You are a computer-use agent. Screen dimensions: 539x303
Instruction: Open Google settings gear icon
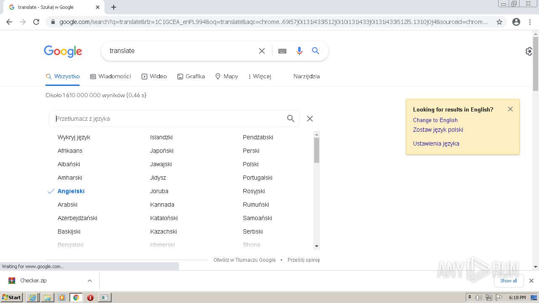point(529,51)
